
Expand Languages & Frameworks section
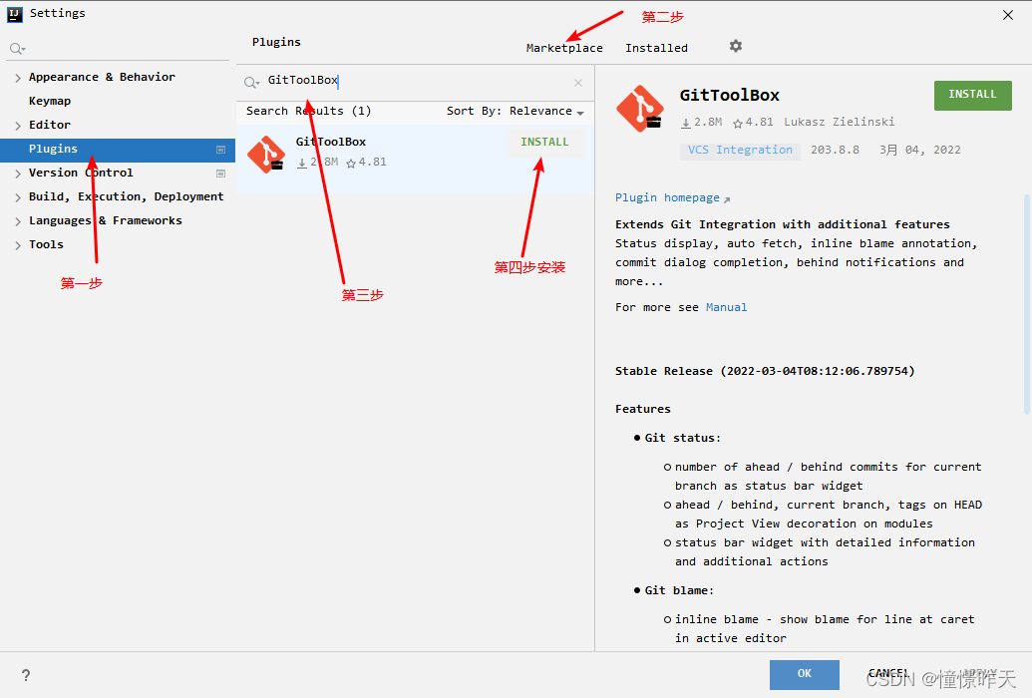[x=18, y=221]
